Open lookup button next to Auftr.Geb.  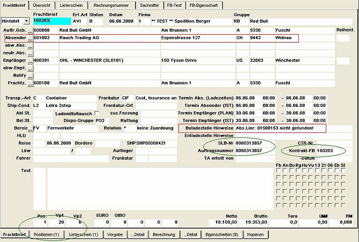tap(30, 31)
